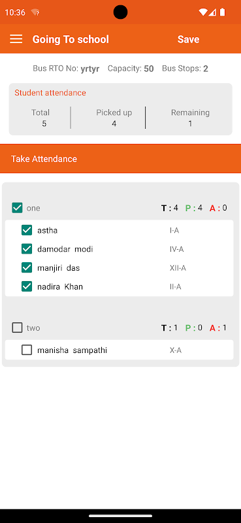Check the bus stop 'two' checkbox
The image size is (241, 523).
tap(17, 328)
